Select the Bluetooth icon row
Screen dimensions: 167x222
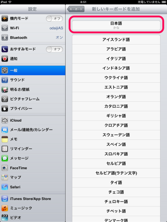pyautogui.click(x=33, y=38)
